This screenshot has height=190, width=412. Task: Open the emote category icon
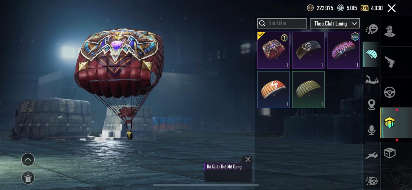(x=371, y=29)
